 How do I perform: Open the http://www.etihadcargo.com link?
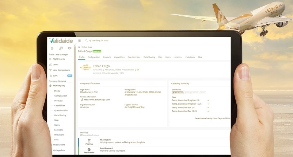tap(97, 100)
